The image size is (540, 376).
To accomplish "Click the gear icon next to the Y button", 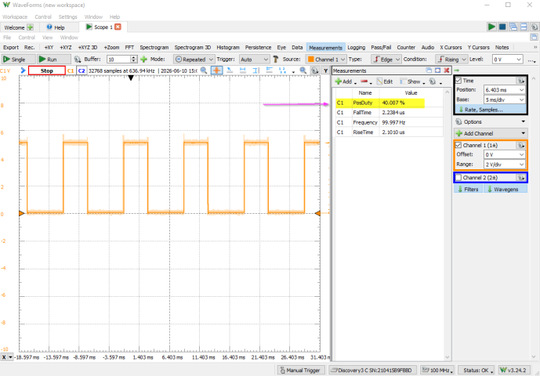I will point(314,70).
